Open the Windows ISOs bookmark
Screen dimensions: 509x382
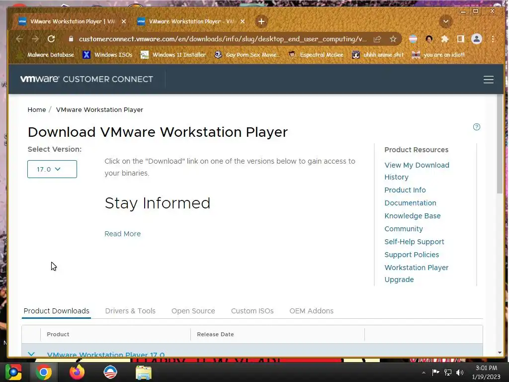tap(107, 55)
